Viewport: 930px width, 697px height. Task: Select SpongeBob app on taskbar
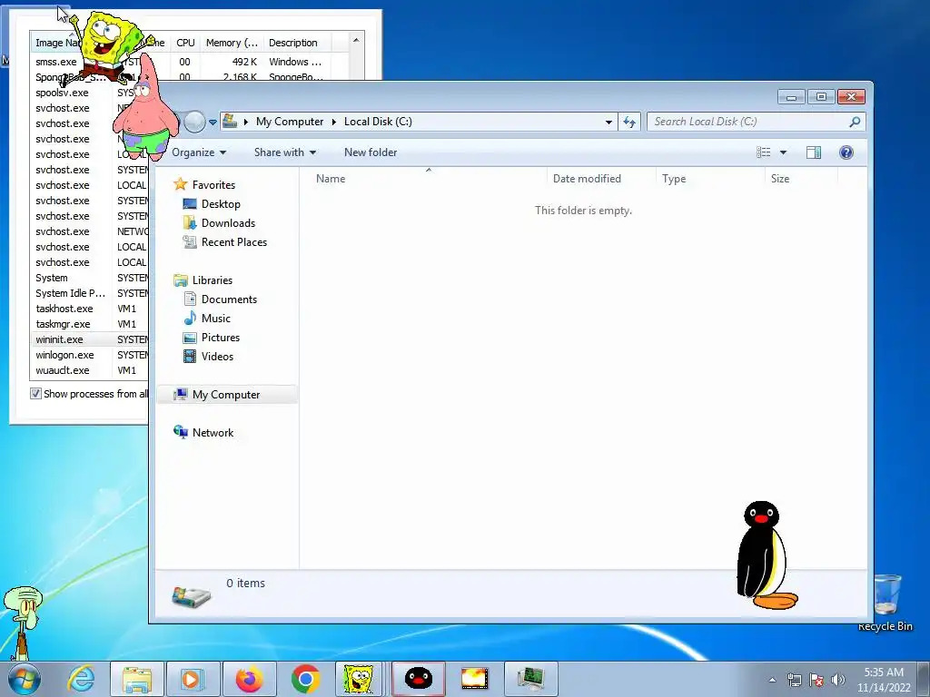coord(359,679)
